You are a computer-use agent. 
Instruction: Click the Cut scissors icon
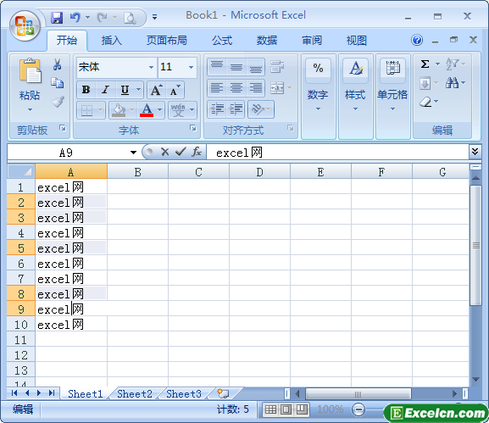57,64
